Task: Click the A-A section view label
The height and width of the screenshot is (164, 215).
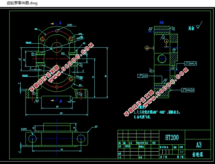Action: coord(162,22)
